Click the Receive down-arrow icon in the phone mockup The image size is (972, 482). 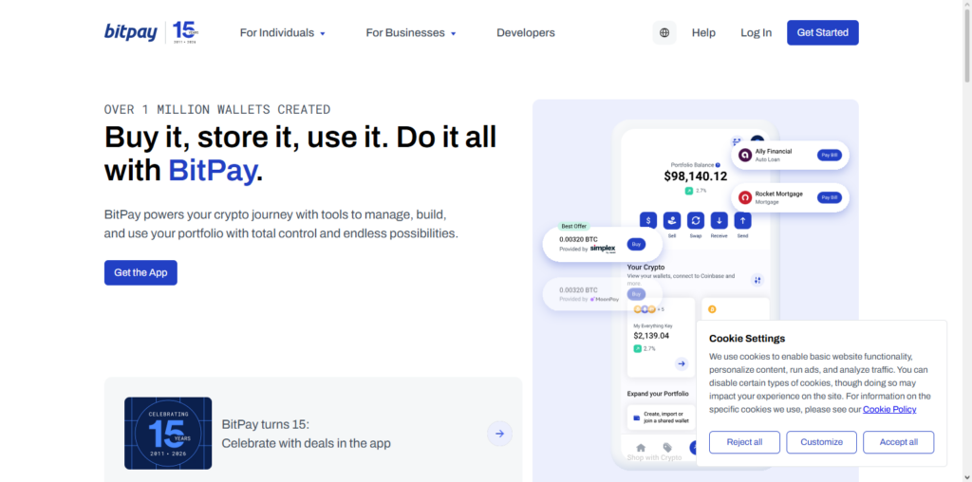[720, 220]
